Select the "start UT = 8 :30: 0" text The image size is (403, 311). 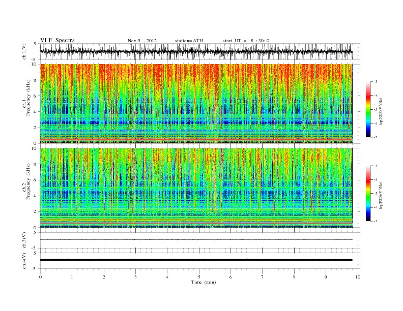pyautogui.click(x=246, y=41)
